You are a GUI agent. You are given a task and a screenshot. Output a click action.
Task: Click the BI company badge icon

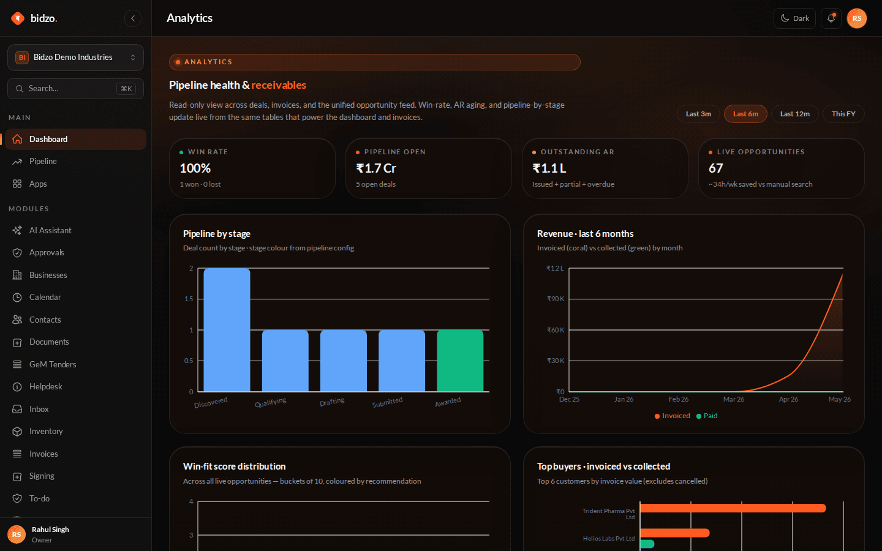(22, 58)
